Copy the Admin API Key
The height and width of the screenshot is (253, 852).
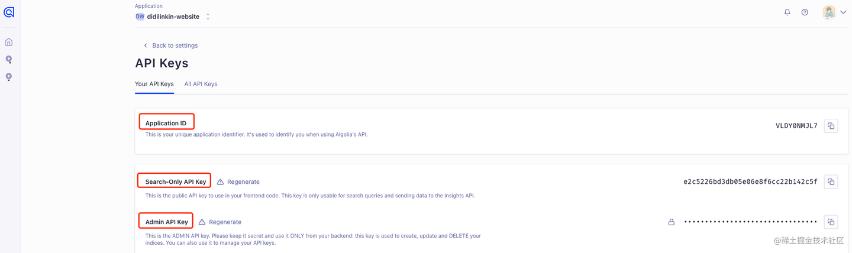pos(831,222)
